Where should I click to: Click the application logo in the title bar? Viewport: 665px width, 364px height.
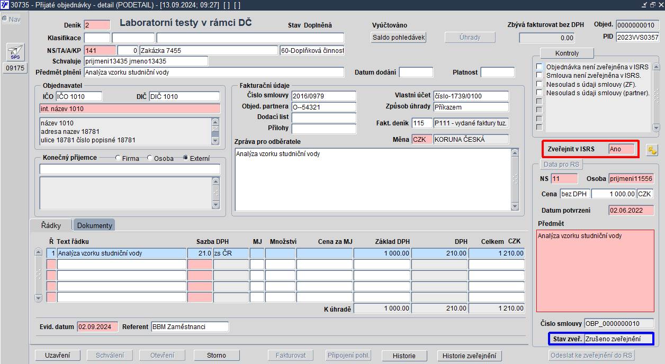5,5
